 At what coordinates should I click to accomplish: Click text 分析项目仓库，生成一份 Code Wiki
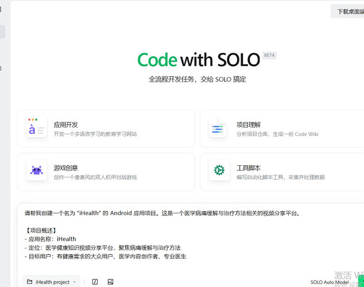pyautogui.click(x=277, y=134)
